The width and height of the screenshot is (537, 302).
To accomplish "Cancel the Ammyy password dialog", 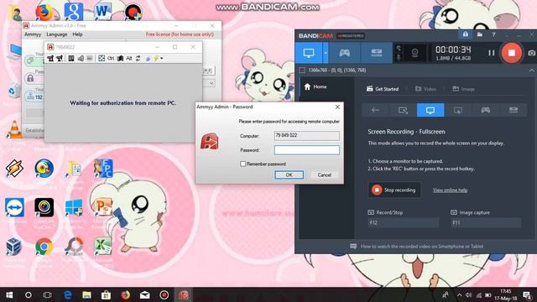I will [324, 175].
